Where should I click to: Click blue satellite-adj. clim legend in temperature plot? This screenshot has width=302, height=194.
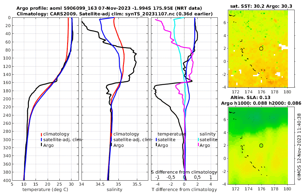click(x=41, y=140)
